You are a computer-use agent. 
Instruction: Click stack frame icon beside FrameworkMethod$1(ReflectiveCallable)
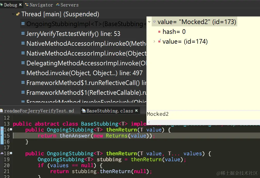point(23,92)
